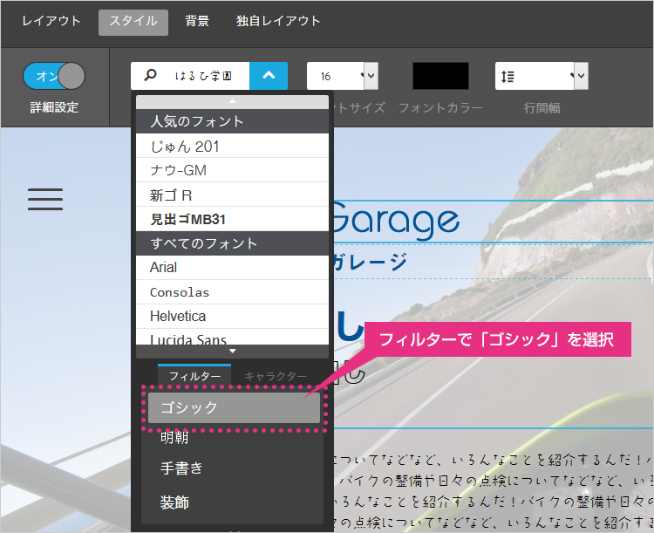Click the font search magnifier icon
This screenshot has height=533, width=654.
(x=150, y=76)
